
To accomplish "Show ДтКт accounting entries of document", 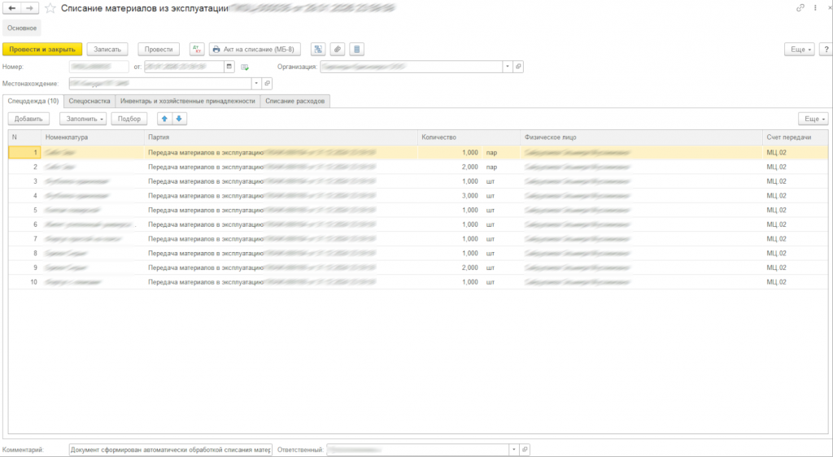I will tap(197, 50).
